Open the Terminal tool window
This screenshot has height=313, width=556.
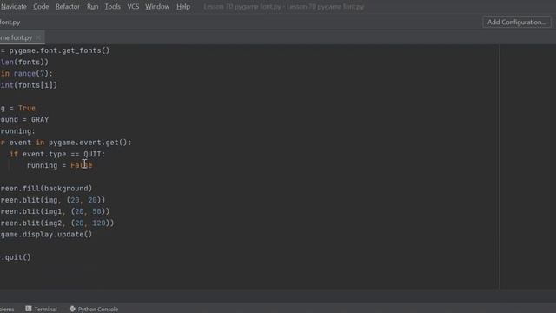[41, 310]
